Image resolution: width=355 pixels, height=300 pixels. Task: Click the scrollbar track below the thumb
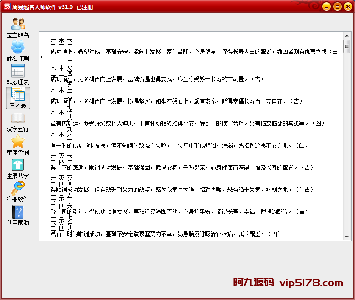[x=347, y=144]
